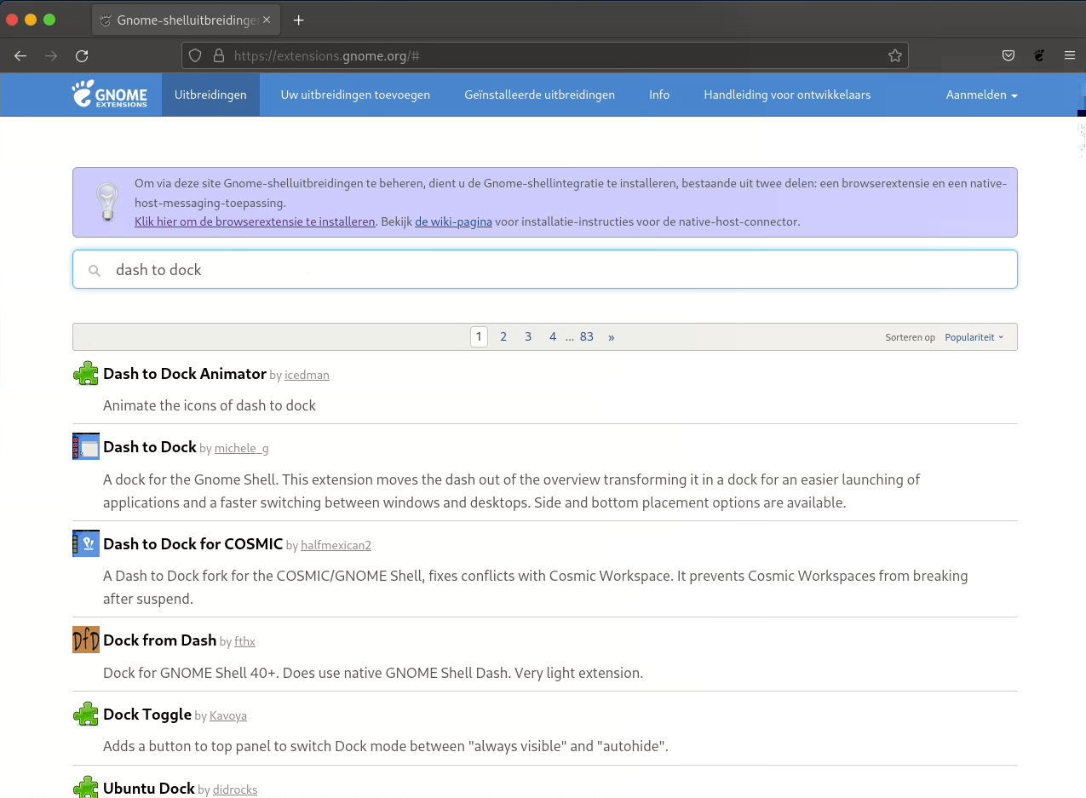Open the Dash to Dock extension title
Viewport: 1086px width, 798px height.
pos(150,446)
